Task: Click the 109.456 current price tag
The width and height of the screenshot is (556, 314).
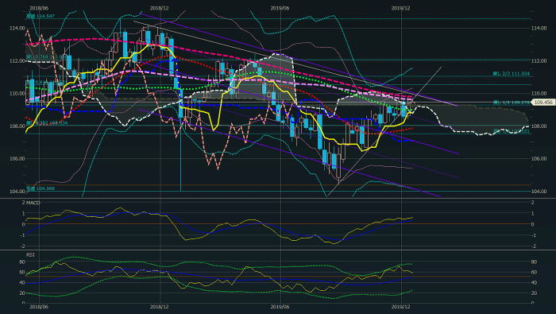Action: (543, 103)
